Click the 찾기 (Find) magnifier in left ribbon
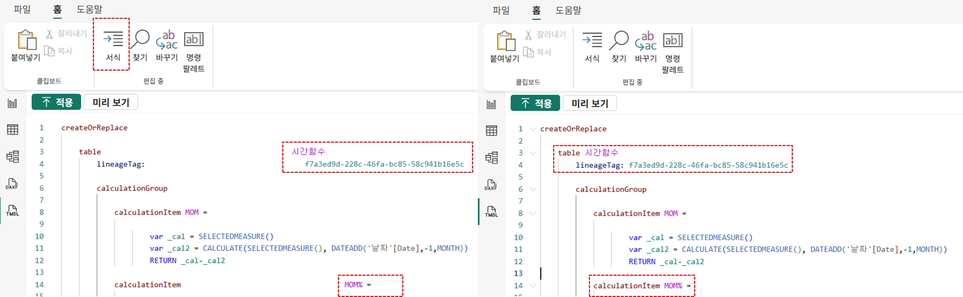This screenshot has width=963, height=297. tap(141, 39)
